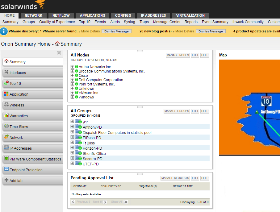This screenshot has height=212, width=280.
Task: Click the AnthonyPD triangle marker on map
Action: coord(257,112)
